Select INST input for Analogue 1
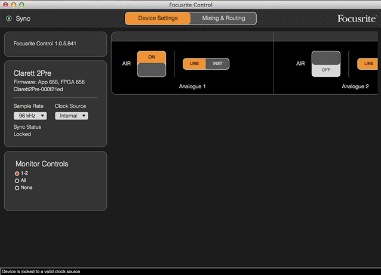381x275 pixels. [x=217, y=64]
